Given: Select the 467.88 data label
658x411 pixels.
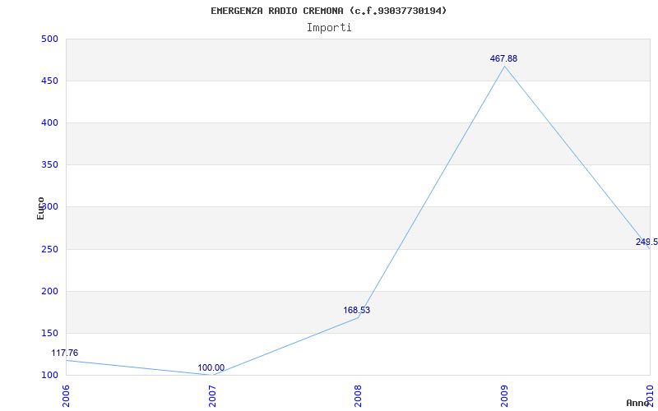Looking at the screenshot, I should (x=503, y=58).
